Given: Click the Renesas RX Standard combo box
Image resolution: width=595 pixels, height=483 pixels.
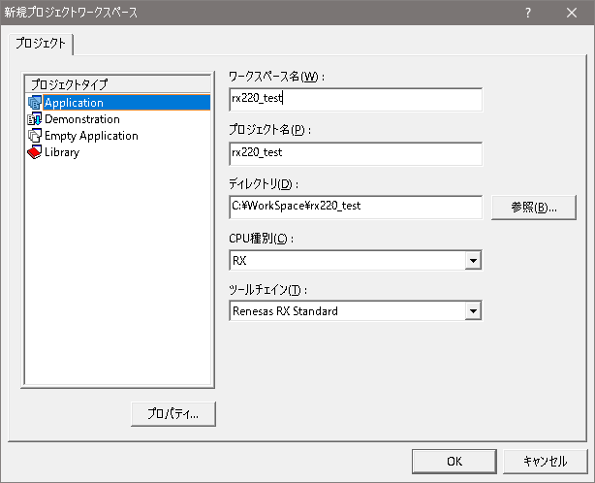Looking at the screenshot, I should click(356, 311).
